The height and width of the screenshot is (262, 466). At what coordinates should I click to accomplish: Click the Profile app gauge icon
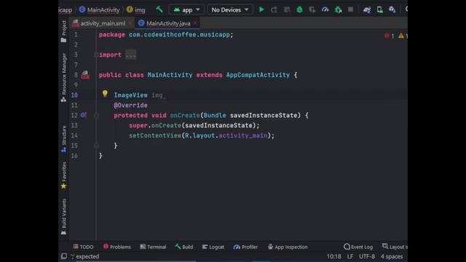tap(325, 9)
